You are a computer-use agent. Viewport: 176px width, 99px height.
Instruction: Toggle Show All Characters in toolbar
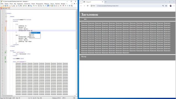pos(46,6)
